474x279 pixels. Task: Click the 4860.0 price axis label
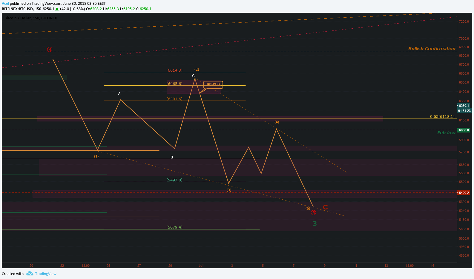point(464,255)
